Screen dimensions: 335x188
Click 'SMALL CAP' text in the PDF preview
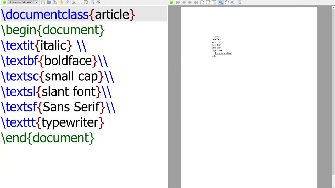point(217,42)
